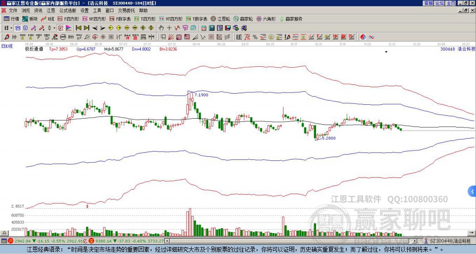
Task: Switch to K线 chart view
Action: [x=47, y=19]
